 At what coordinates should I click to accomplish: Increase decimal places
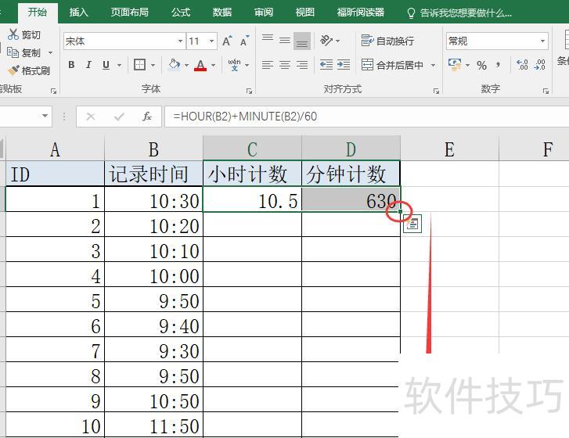[x=522, y=65]
